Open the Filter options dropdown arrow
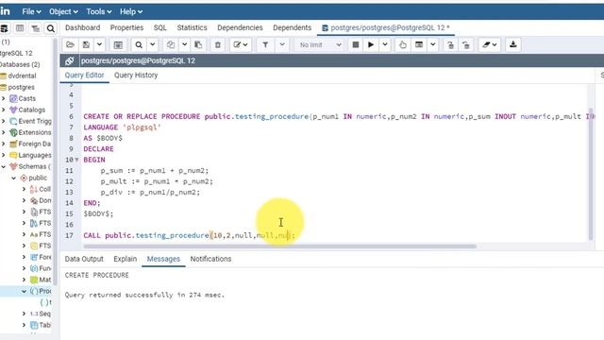 tap(282, 44)
